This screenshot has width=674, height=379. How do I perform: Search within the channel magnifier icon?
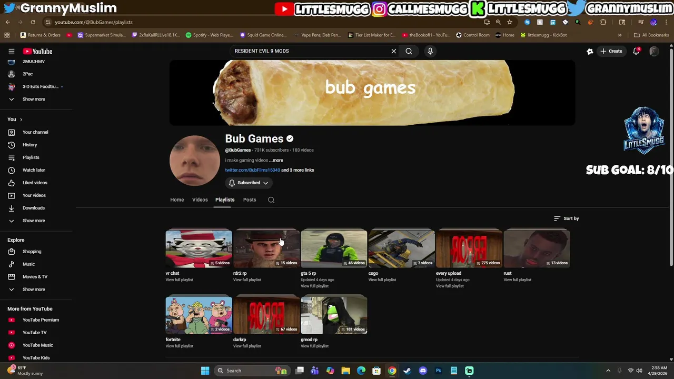point(271,200)
